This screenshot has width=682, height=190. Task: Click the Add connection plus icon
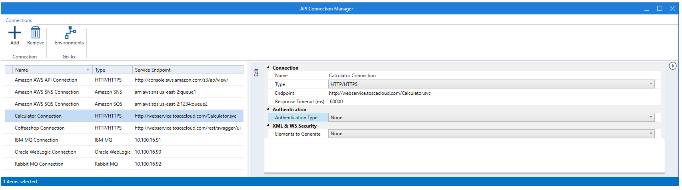(x=15, y=33)
